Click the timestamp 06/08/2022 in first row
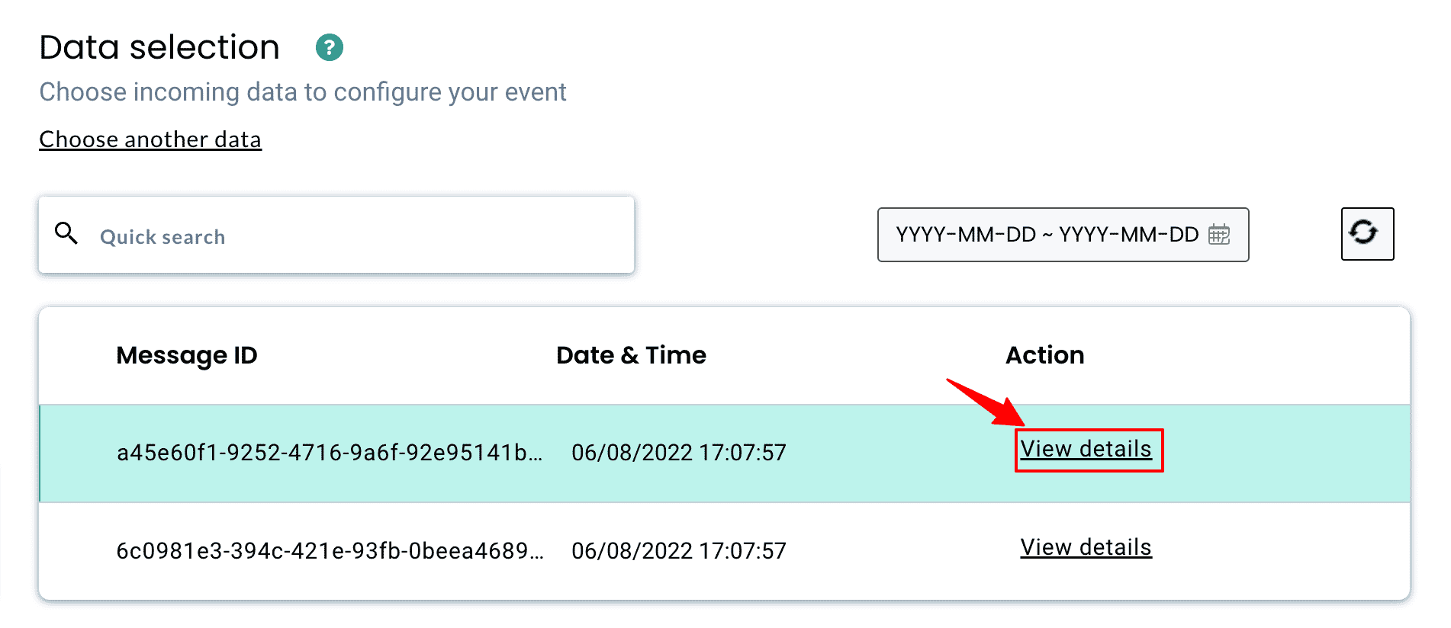This screenshot has width=1451, height=628. 679,452
